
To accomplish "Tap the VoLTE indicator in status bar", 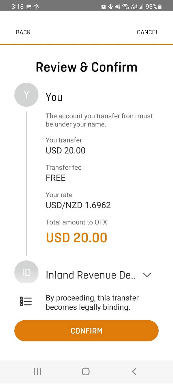I will pos(134,6).
